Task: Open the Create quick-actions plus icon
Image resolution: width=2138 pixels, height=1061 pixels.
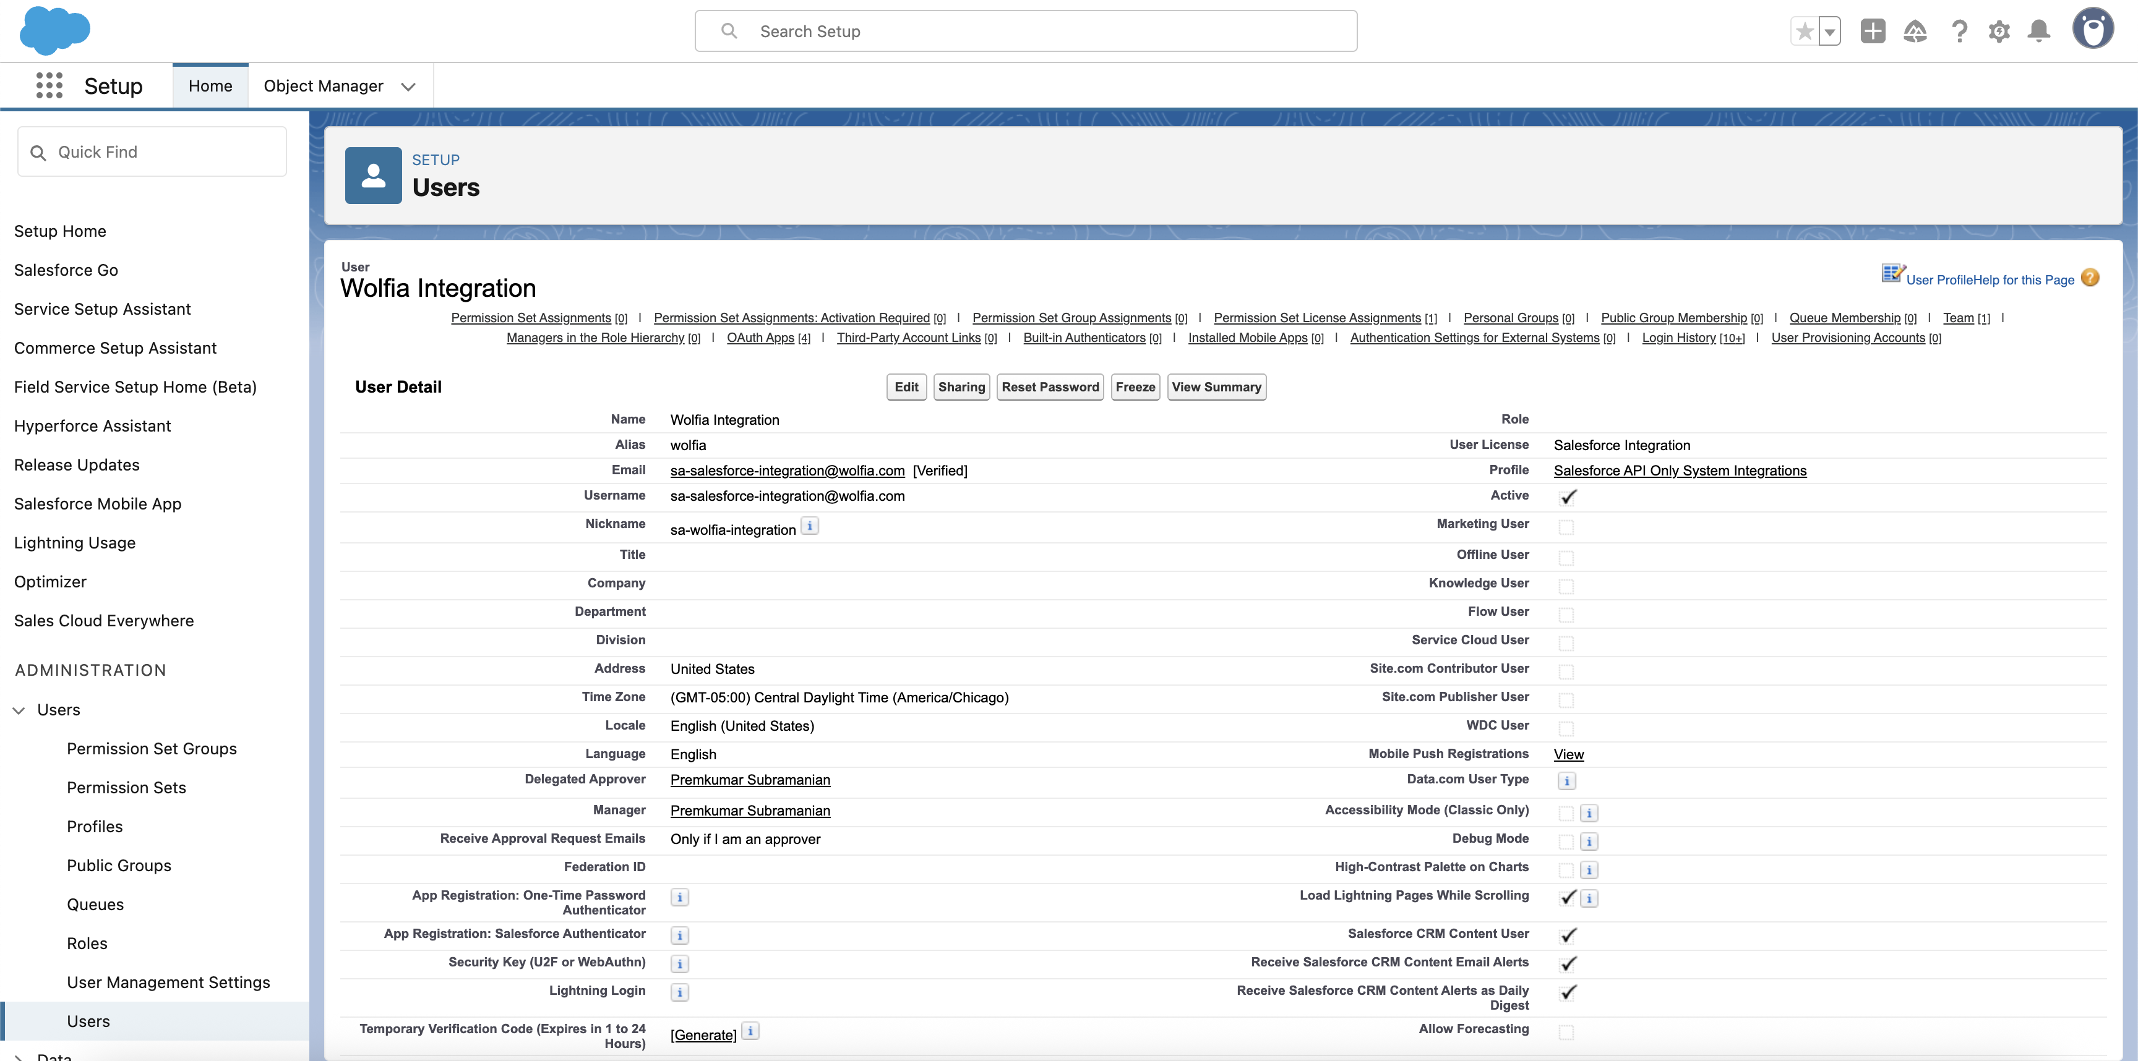Action: coord(1873,31)
